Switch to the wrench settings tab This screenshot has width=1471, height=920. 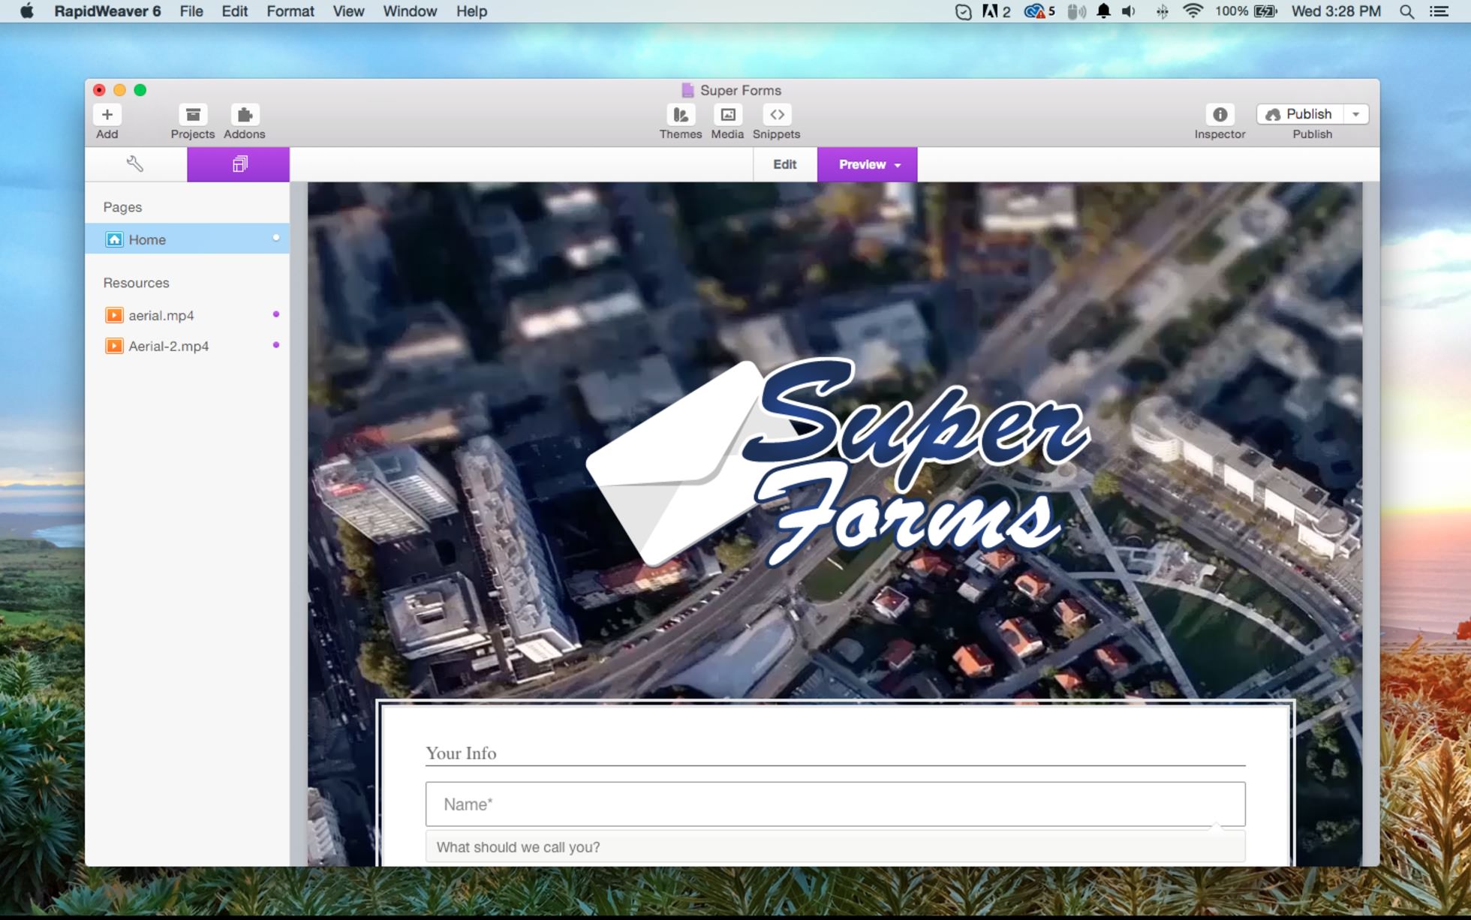(x=136, y=164)
